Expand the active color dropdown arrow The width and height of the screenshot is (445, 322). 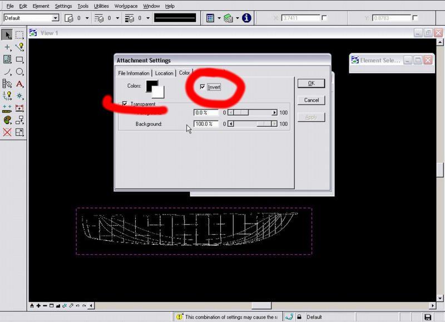86,18
